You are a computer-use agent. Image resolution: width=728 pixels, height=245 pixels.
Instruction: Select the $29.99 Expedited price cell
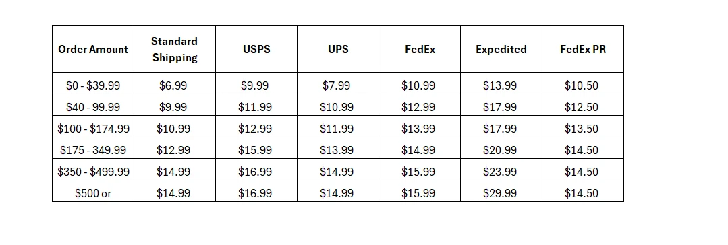coord(501,190)
